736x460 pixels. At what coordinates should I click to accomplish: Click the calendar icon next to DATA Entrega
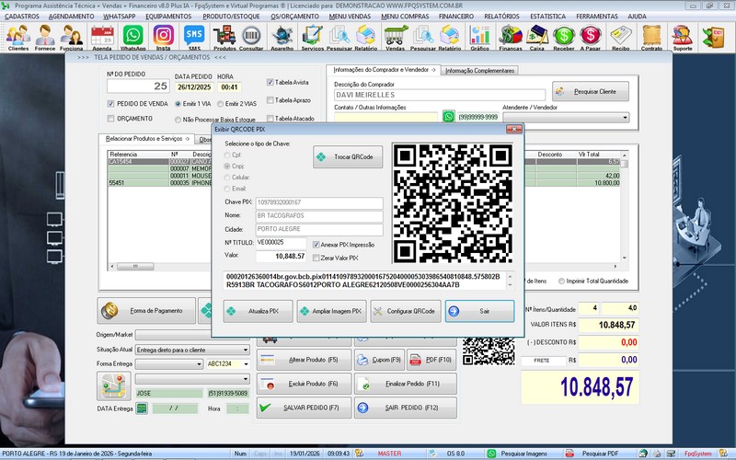(x=142, y=408)
